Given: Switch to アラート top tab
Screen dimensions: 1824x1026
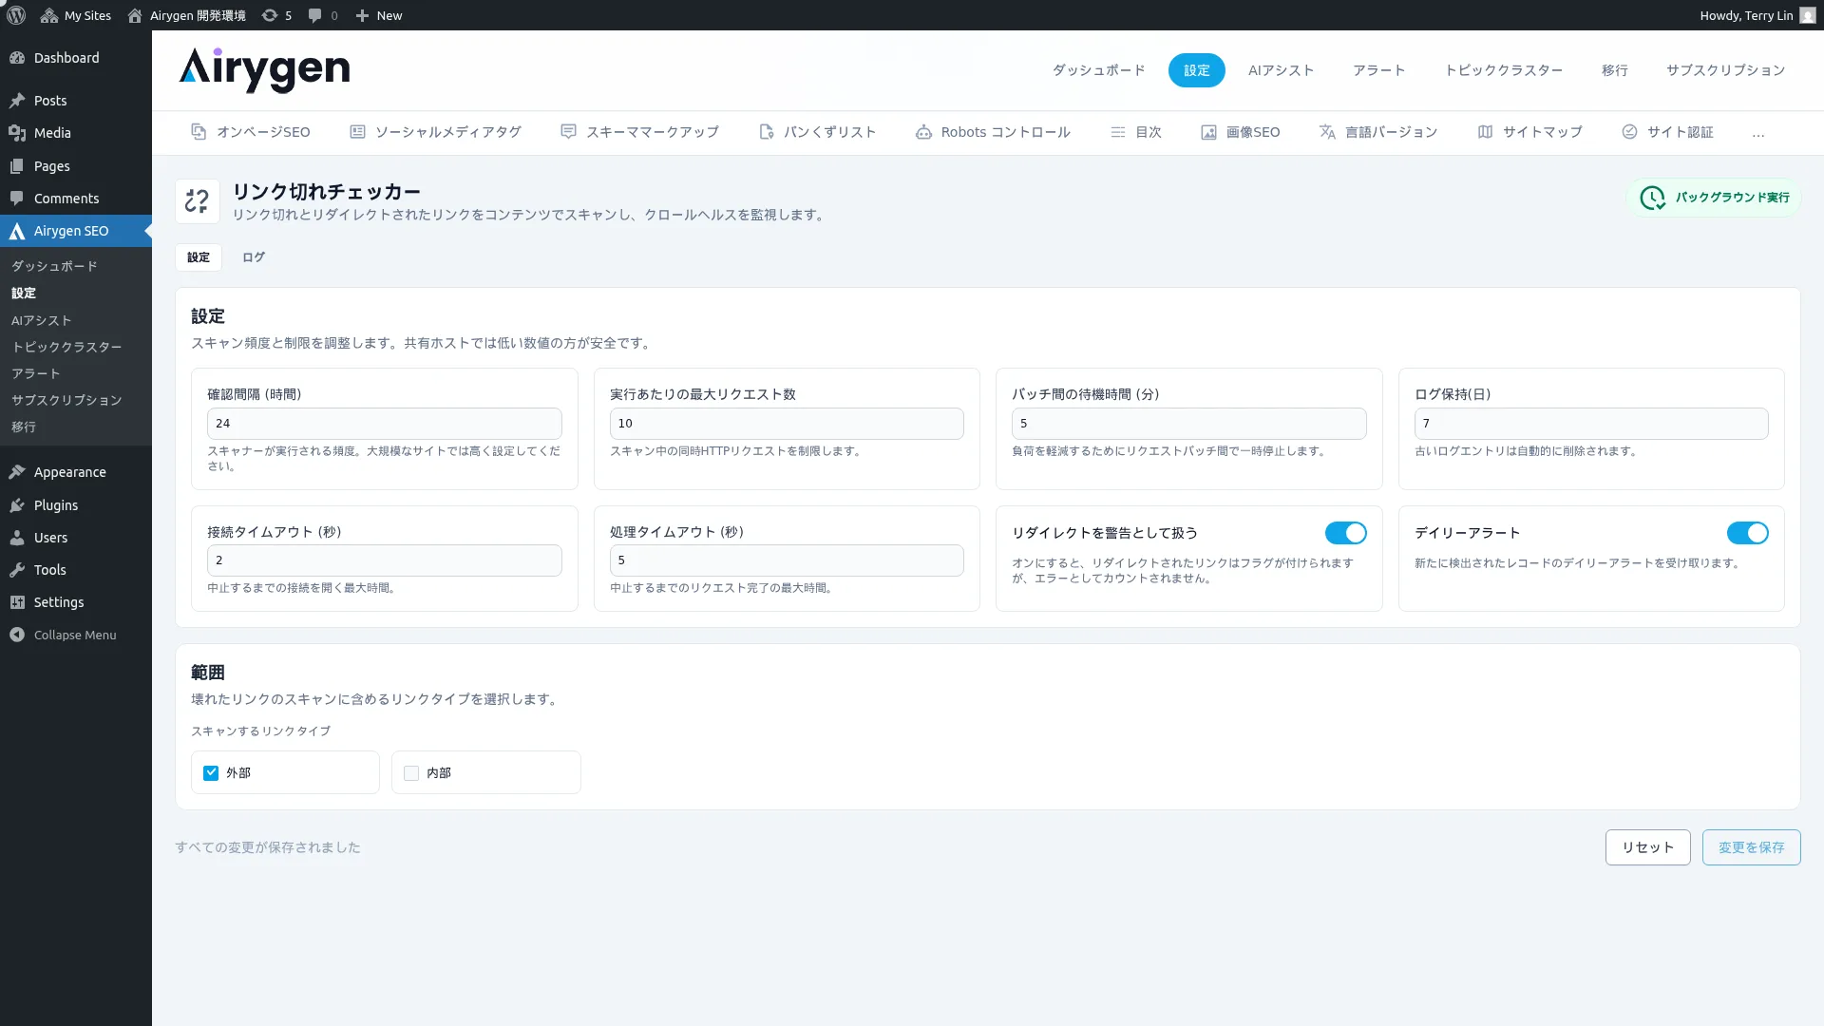Looking at the screenshot, I should pos(1378,70).
